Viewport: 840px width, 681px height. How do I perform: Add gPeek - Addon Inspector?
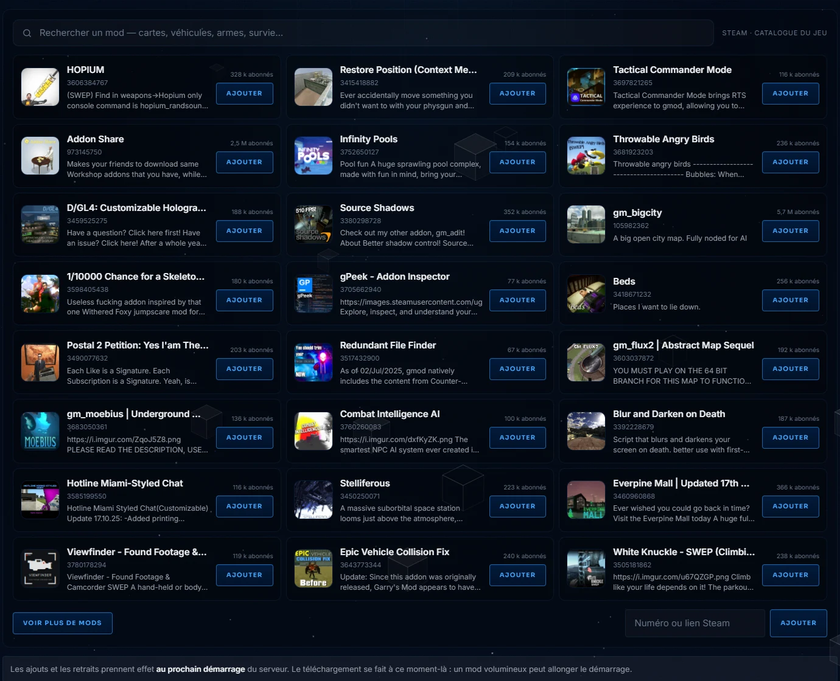[517, 300]
